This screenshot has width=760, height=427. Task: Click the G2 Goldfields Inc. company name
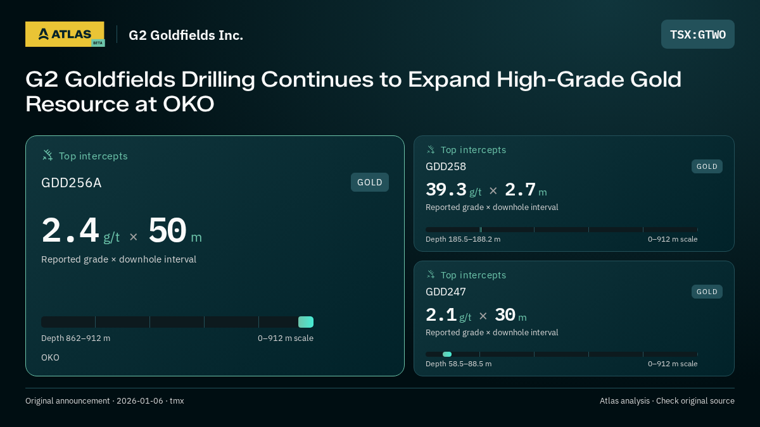coord(186,35)
